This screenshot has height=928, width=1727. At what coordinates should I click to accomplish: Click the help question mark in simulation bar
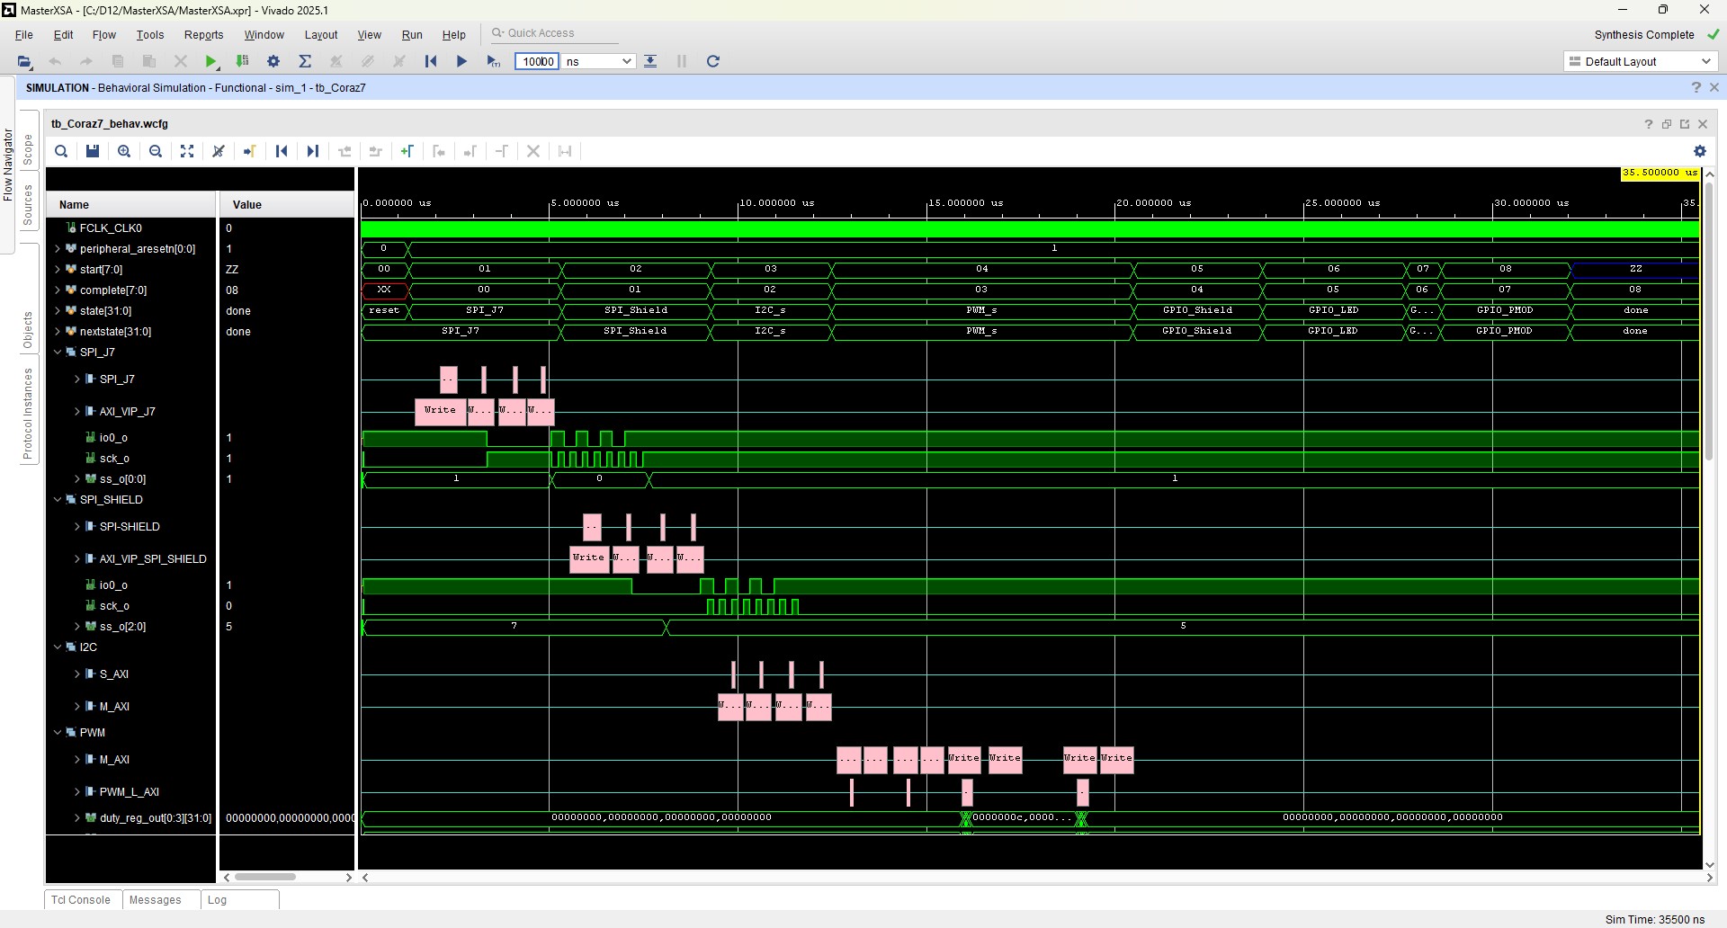(1696, 87)
